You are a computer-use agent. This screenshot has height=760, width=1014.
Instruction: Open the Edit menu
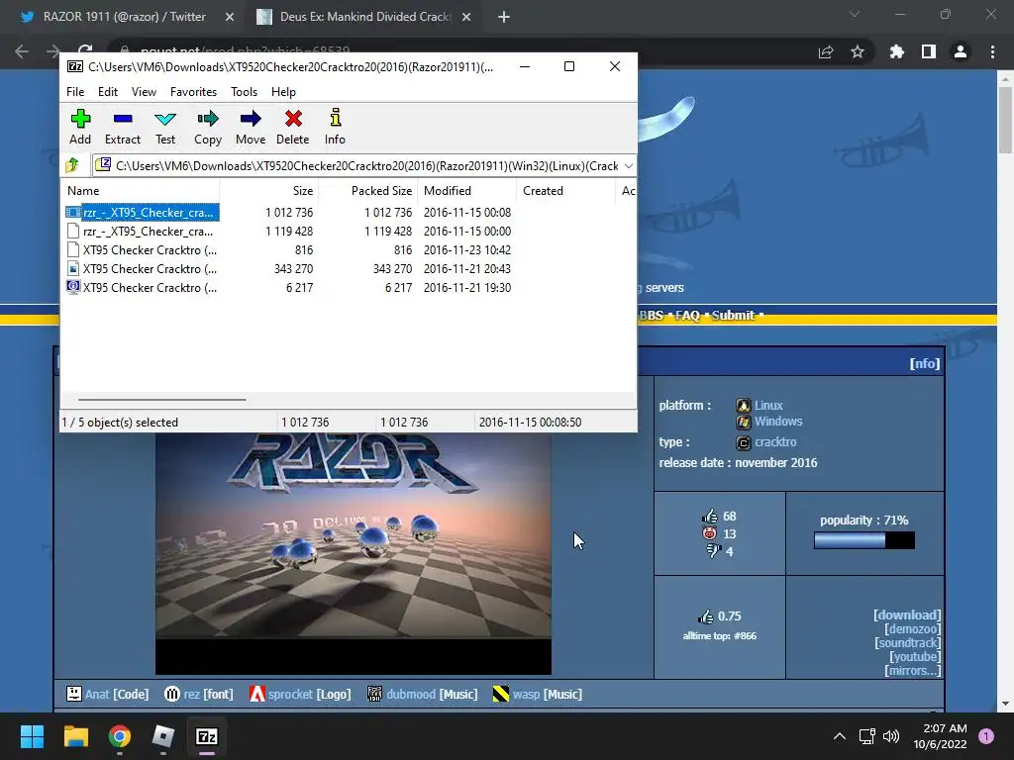coord(107,92)
